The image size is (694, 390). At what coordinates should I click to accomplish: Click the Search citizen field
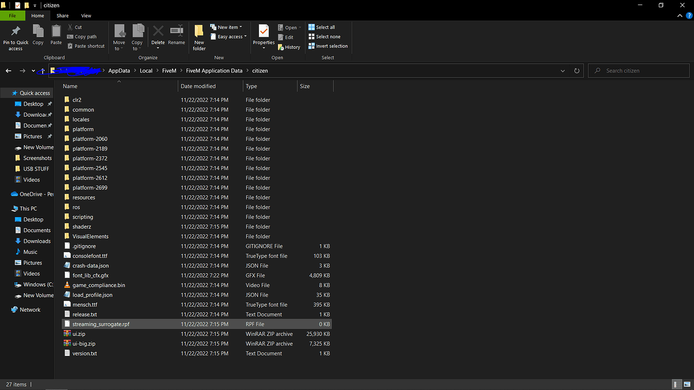coord(639,71)
